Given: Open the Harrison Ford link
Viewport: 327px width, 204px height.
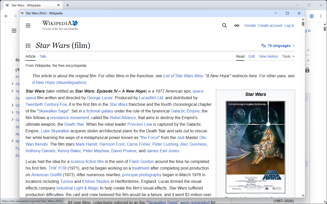Looking at the screenshot, I should click(112, 144).
